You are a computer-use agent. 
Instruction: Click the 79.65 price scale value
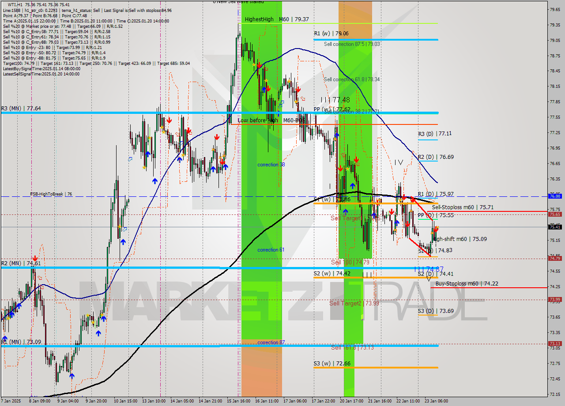tap(554, 9)
